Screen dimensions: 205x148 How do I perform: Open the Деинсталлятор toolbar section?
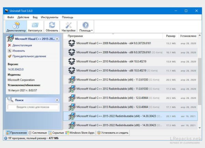16,27
